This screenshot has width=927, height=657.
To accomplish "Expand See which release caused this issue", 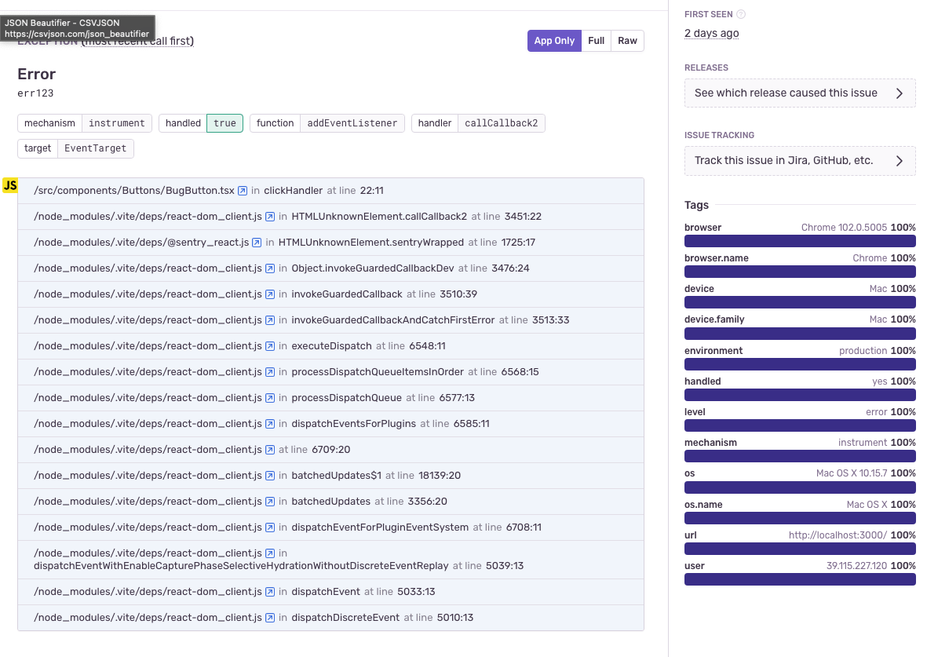I will click(799, 93).
